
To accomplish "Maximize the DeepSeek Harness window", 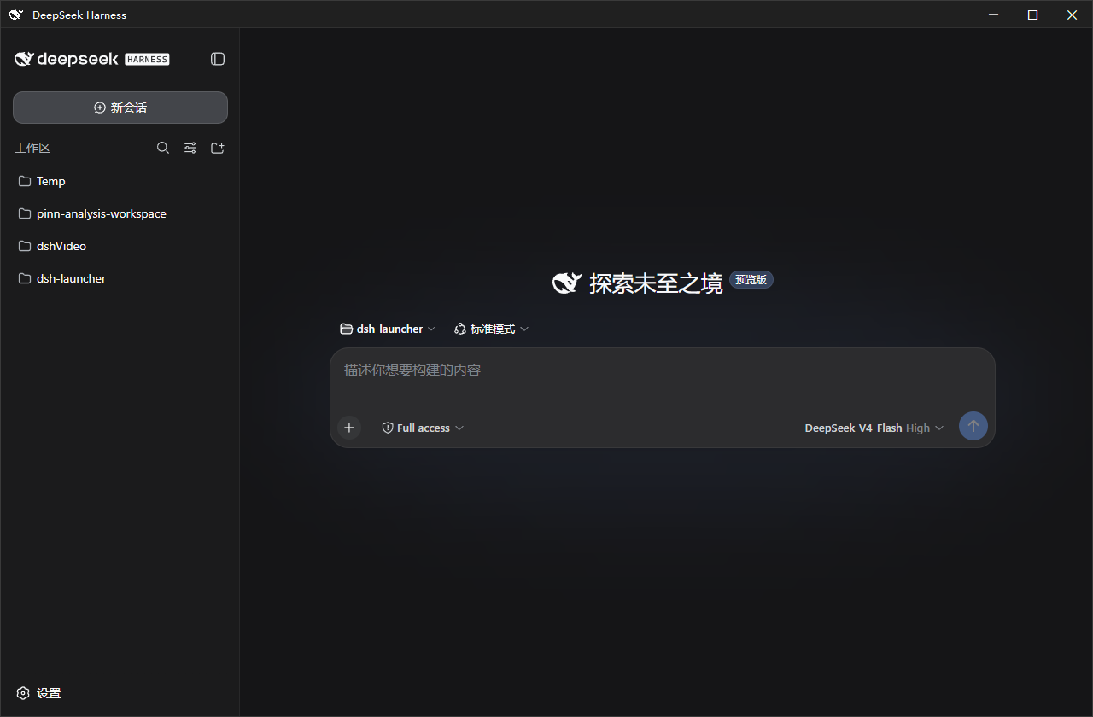I will pyautogui.click(x=1032, y=15).
